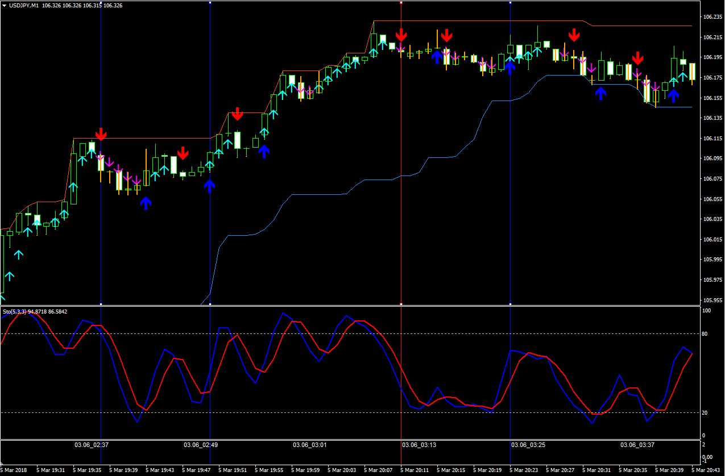Click the 106.155 price scale label
Viewport: 725px width, 476px height.
click(x=712, y=98)
